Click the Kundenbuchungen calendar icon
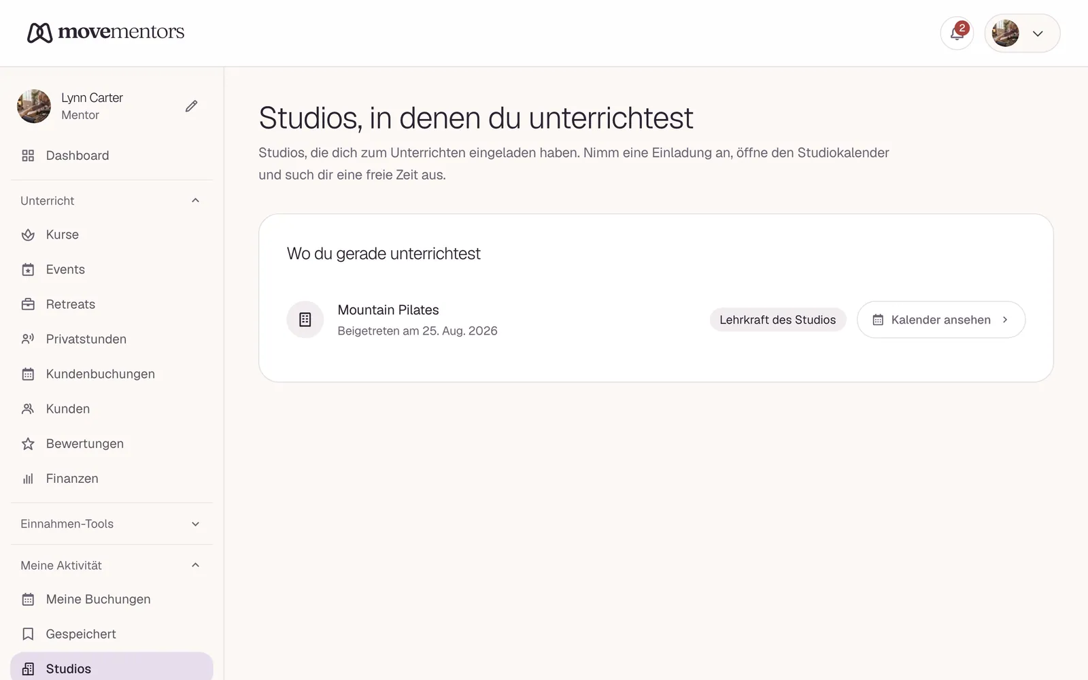 [x=28, y=374]
